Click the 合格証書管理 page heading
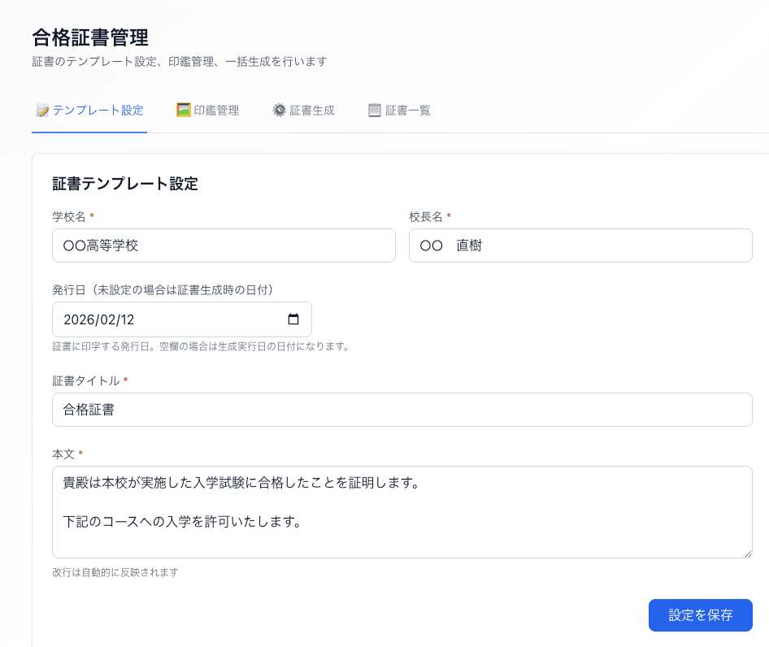769x647 pixels. (x=89, y=36)
